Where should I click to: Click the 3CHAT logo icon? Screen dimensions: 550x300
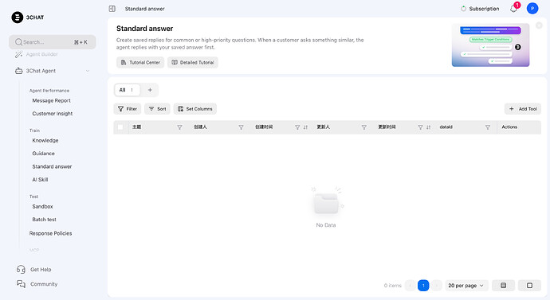coord(18,18)
